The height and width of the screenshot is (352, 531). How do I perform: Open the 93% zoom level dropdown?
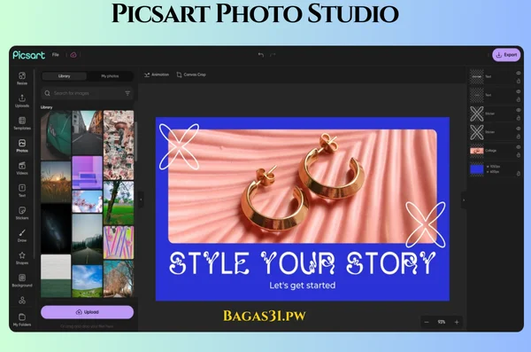(442, 322)
